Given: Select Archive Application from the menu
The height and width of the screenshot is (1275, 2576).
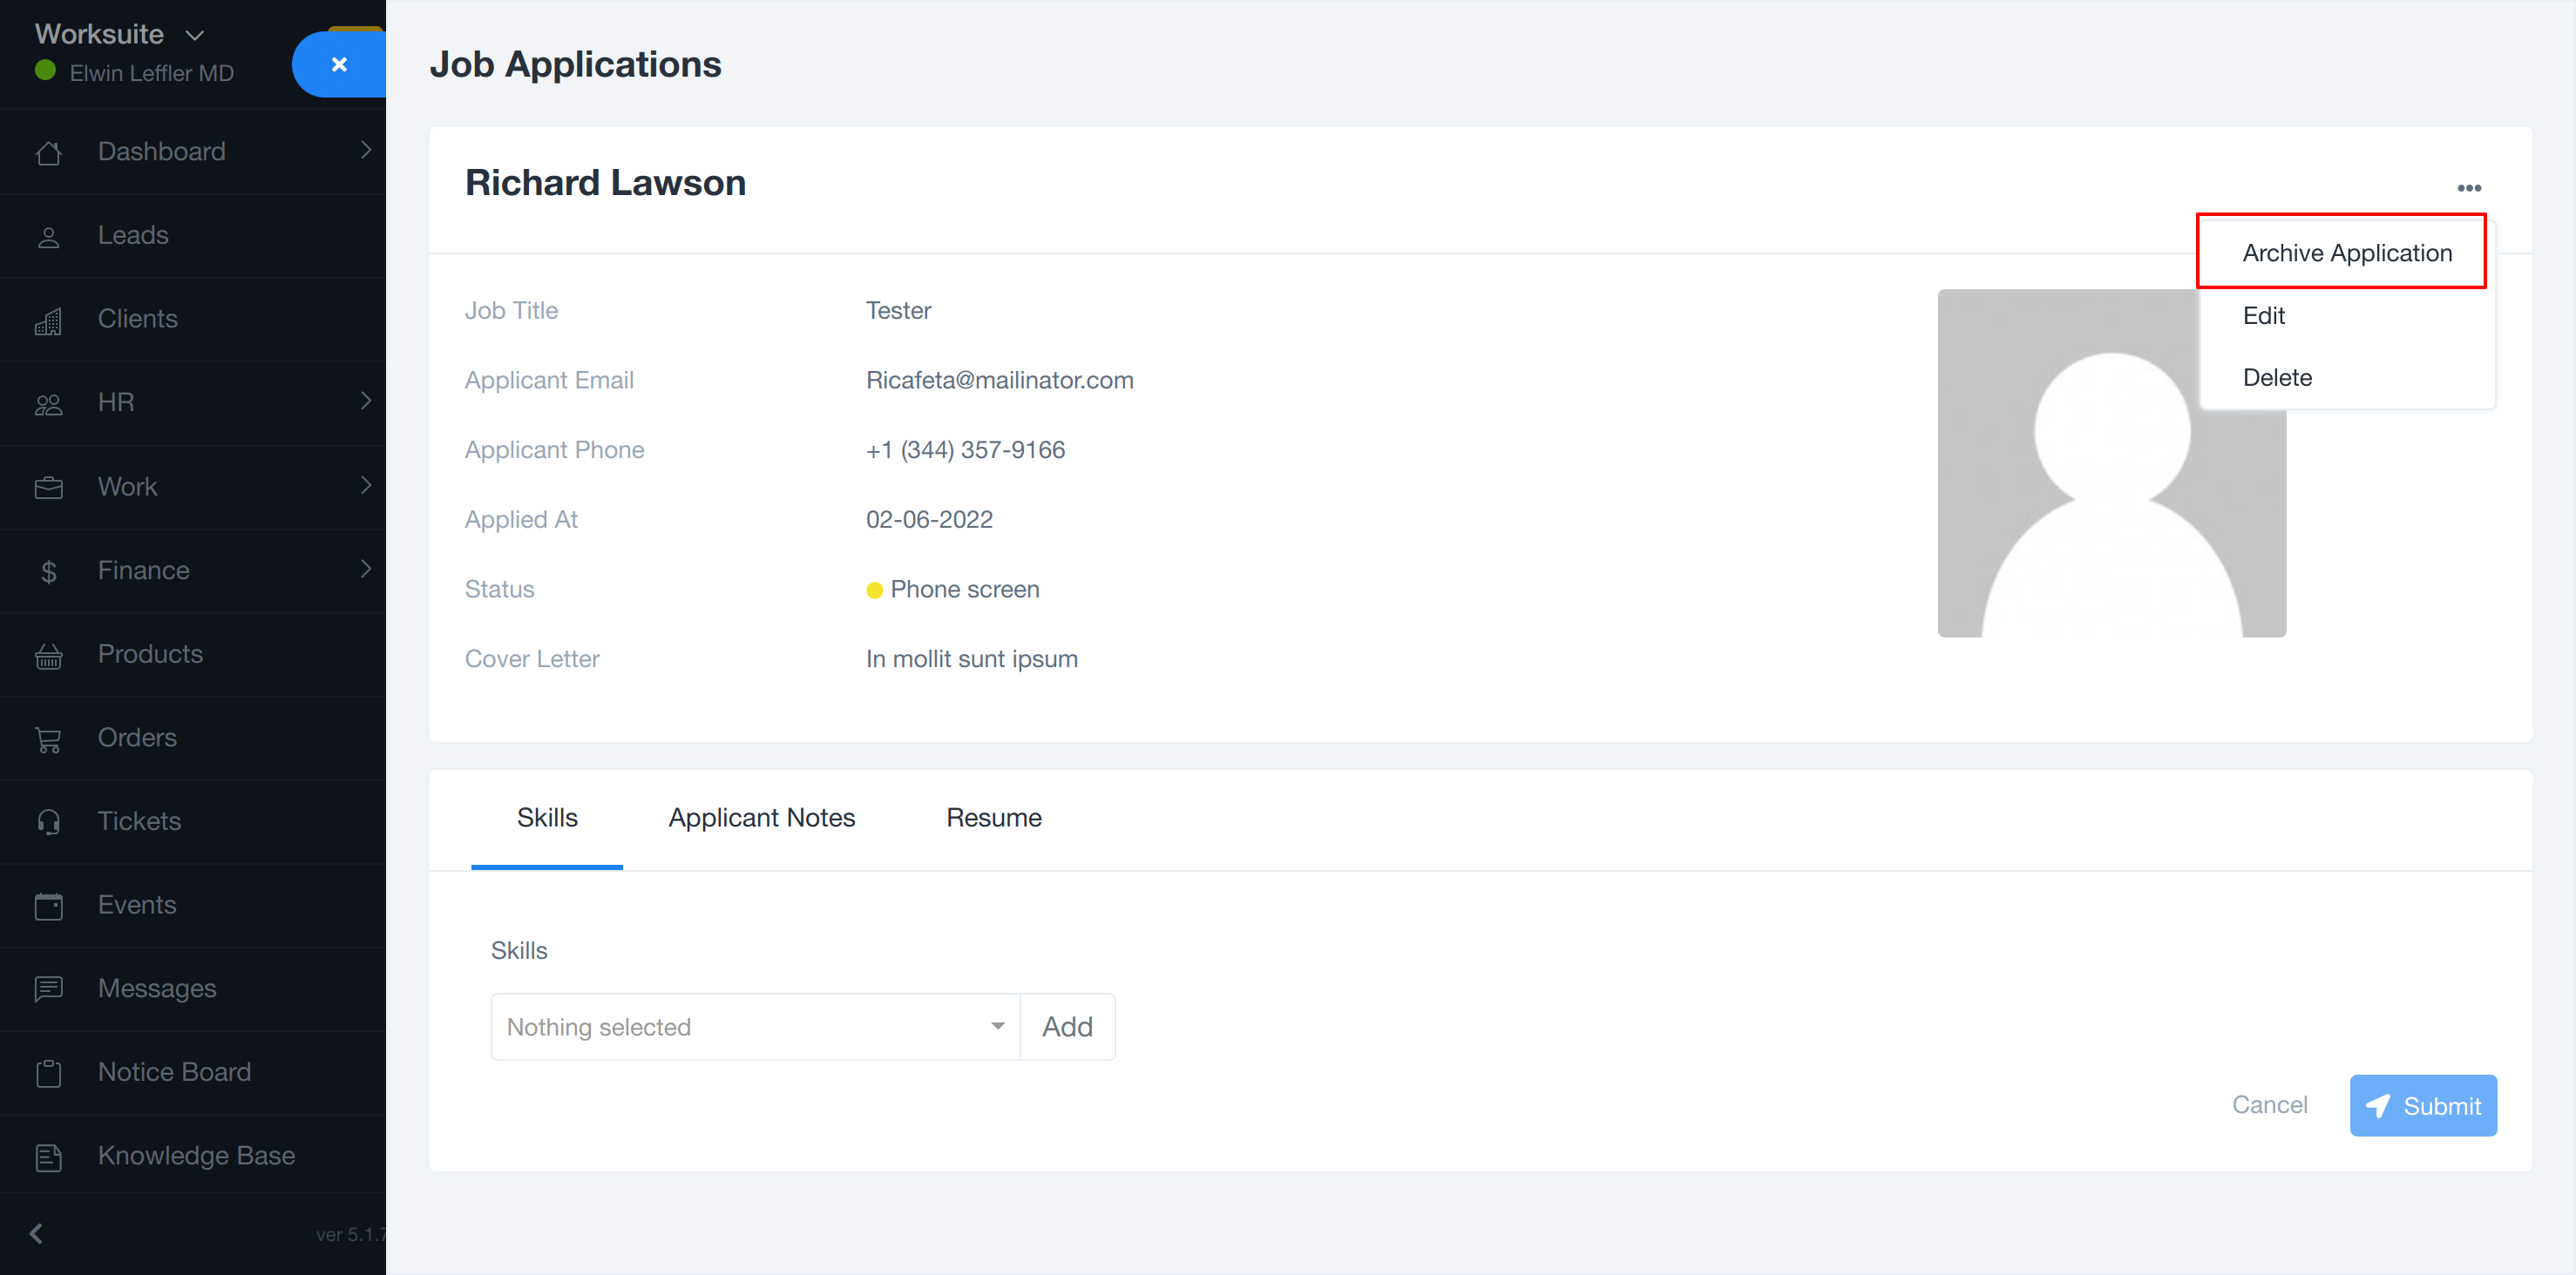Looking at the screenshot, I should [2346, 253].
